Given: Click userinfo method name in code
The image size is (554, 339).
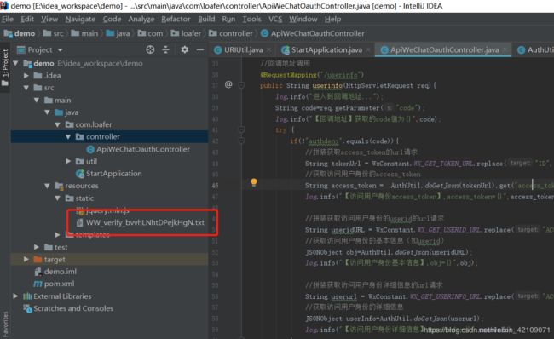Looking at the screenshot, I should [327, 85].
